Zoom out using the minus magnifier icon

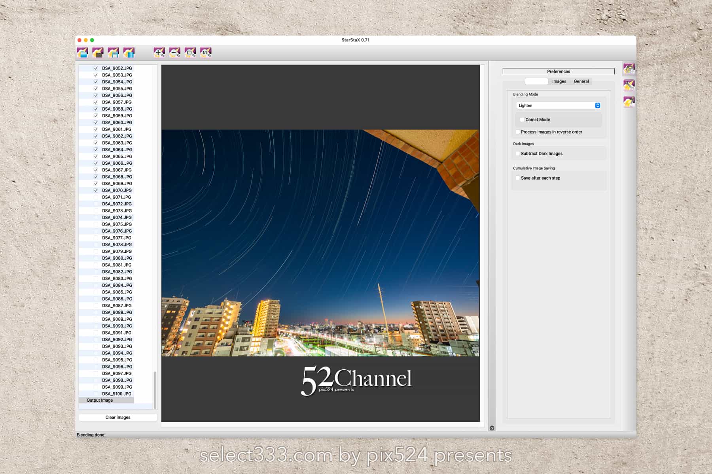coord(174,52)
